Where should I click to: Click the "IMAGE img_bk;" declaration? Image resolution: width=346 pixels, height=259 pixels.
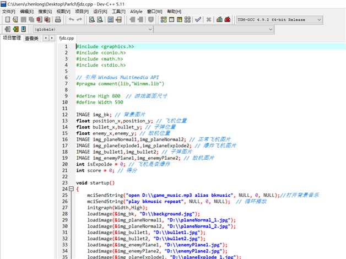point(94,115)
